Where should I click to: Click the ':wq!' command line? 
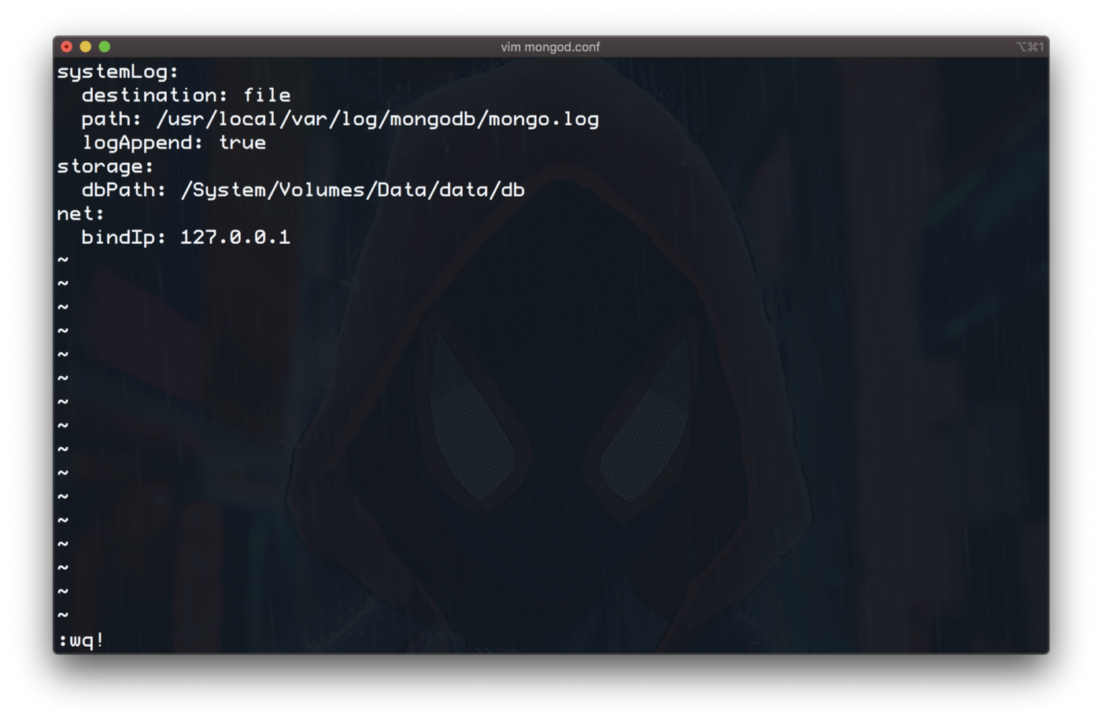[x=81, y=641]
